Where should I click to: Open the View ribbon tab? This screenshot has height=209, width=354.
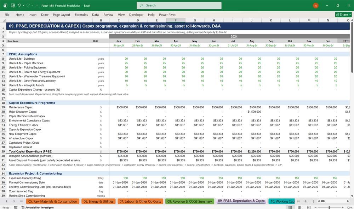pos(121,14)
